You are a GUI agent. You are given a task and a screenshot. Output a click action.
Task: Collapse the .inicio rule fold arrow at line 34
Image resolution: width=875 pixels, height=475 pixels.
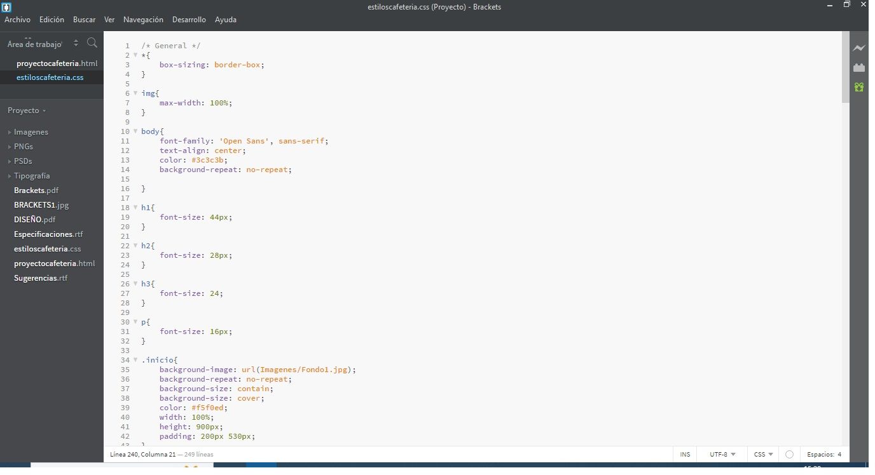click(135, 359)
